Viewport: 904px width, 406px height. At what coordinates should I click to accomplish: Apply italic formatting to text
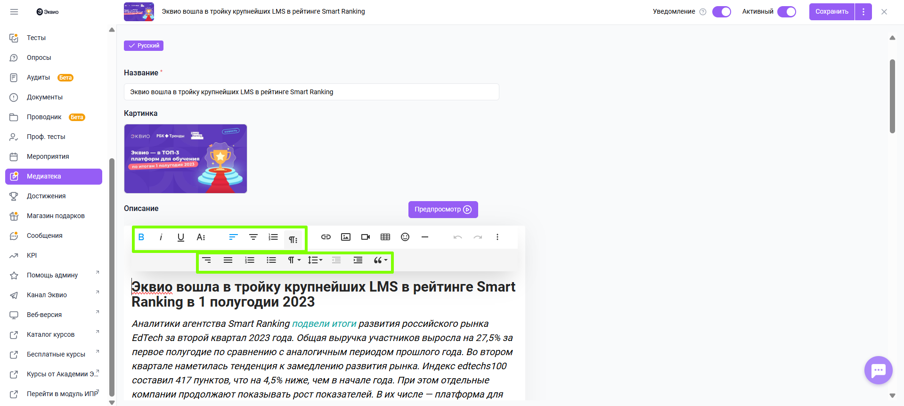161,237
